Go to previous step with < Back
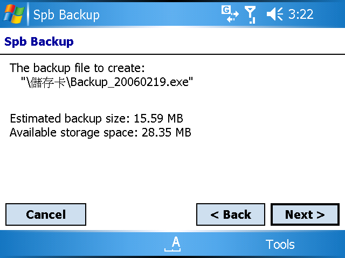 tap(231, 214)
